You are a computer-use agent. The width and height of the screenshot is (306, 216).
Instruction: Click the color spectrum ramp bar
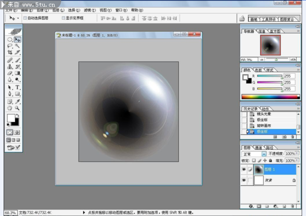tap(268, 96)
